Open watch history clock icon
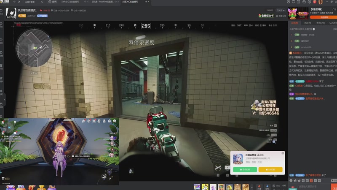Screen dimensions: 337x190 pos(289,2)
